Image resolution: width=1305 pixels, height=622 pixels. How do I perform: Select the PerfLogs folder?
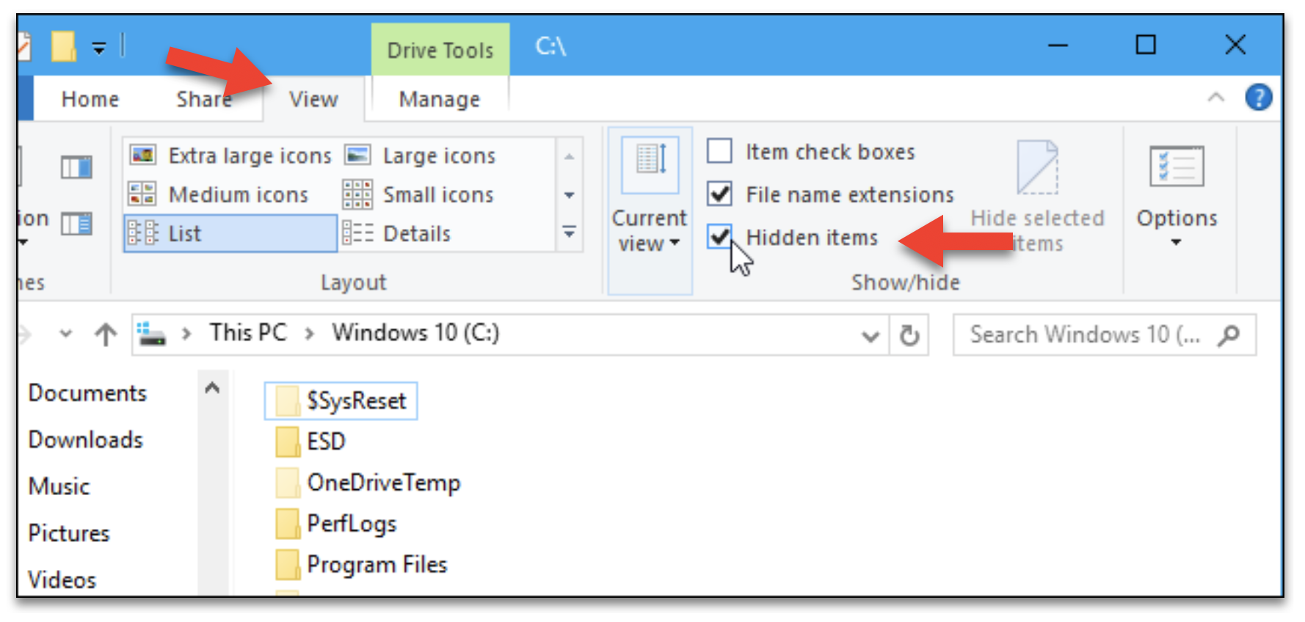tap(336, 524)
